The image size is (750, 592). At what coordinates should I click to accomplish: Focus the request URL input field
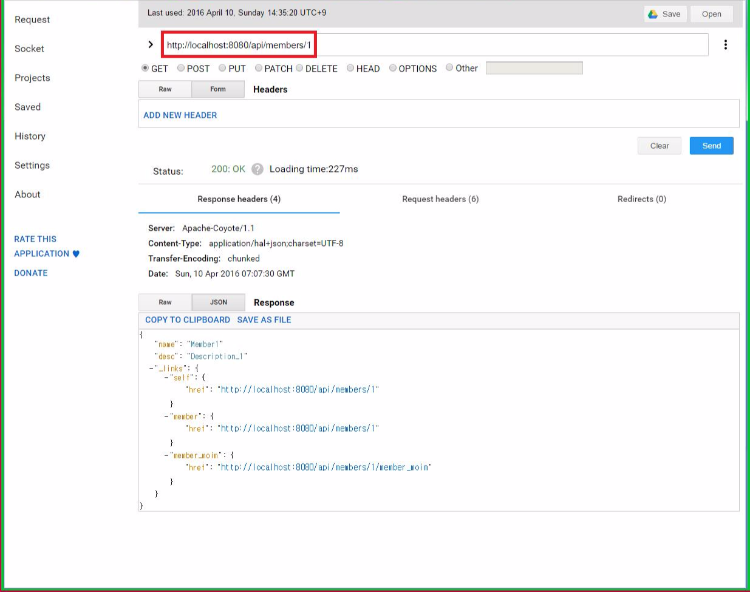click(x=435, y=45)
